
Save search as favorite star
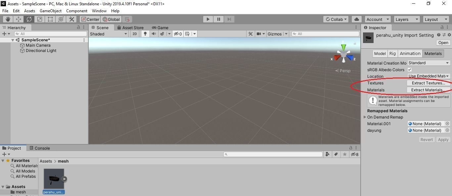pyautogui.click(x=345, y=154)
